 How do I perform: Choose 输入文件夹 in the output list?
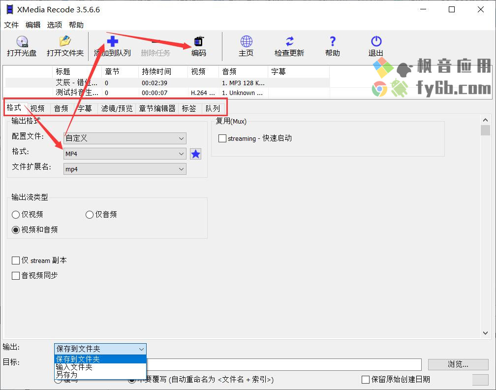click(100, 367)
